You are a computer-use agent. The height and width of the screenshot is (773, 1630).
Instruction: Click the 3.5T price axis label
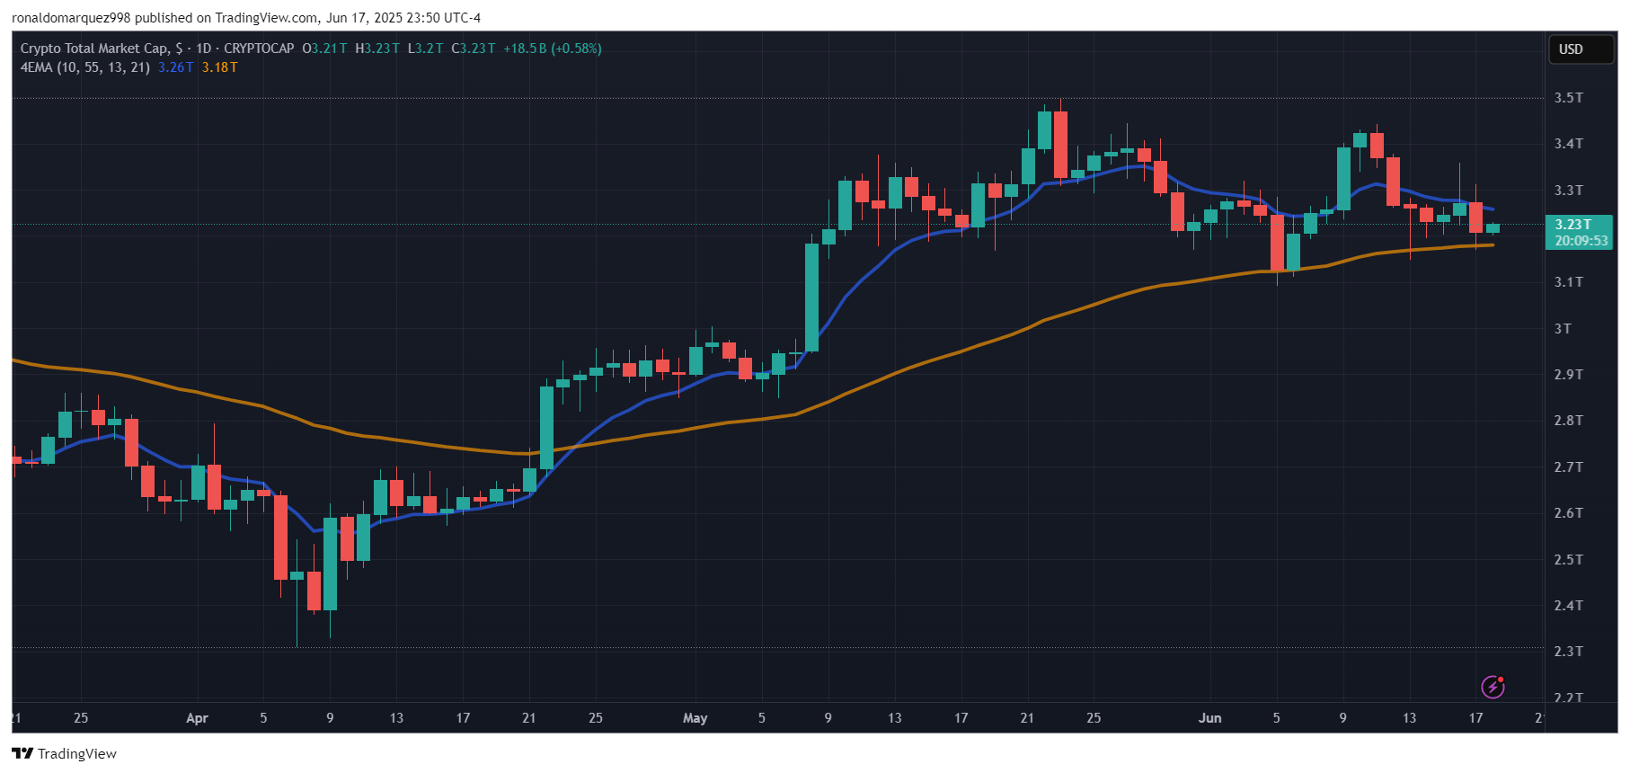[x=1568, y=98]
